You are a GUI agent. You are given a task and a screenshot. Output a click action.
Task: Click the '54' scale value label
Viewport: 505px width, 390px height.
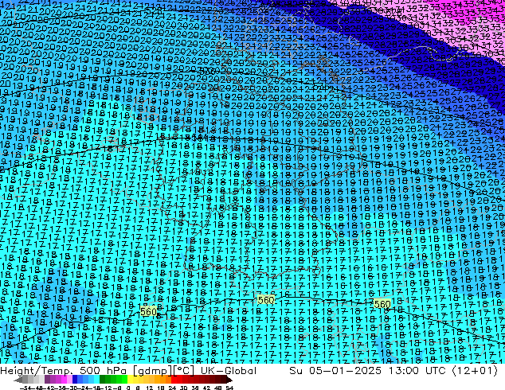(x=229, y=388)
